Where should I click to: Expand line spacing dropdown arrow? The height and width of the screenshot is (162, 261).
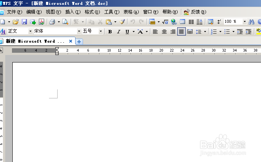[205, 31]
